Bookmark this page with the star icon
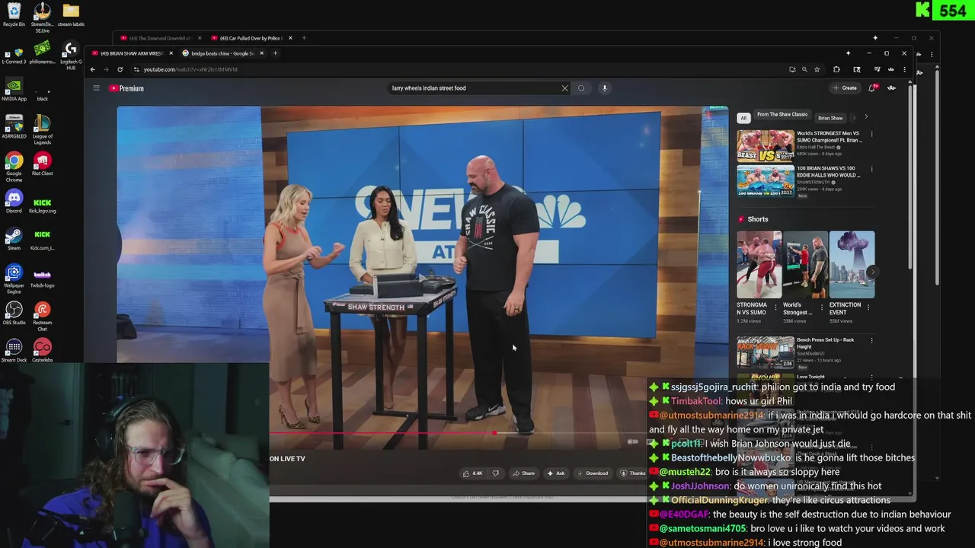The image size is (975, 548). point(817,69)
